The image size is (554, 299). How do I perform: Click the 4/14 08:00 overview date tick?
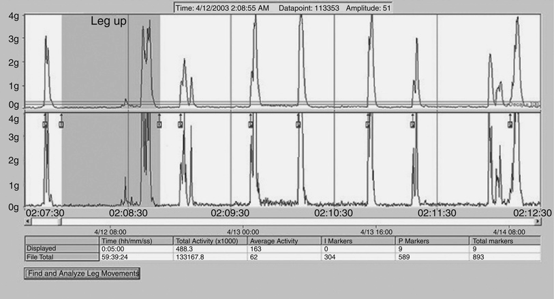pyautogui.click(x=509, y=232)
